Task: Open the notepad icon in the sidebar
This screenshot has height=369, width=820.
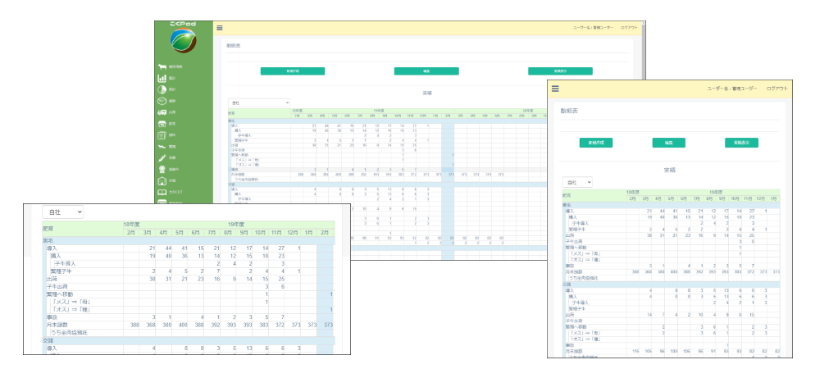Action: click(162, 135)
